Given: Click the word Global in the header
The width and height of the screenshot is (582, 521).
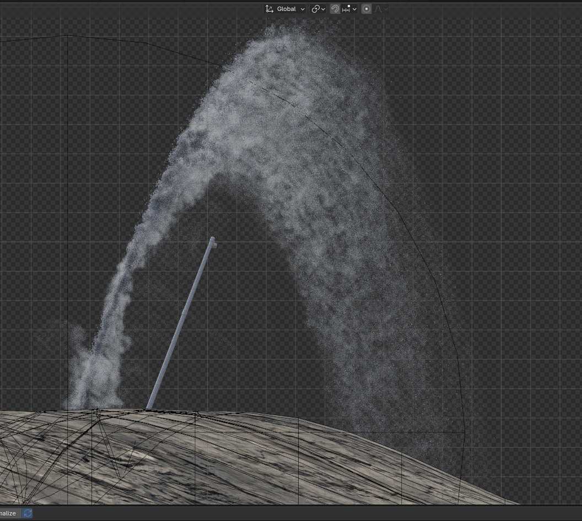Looking at the screenshot, I should click(286, 9).
